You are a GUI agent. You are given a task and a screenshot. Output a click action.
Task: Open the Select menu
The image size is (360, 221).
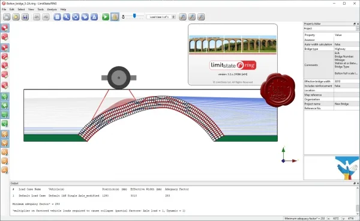tap(21, 10)
